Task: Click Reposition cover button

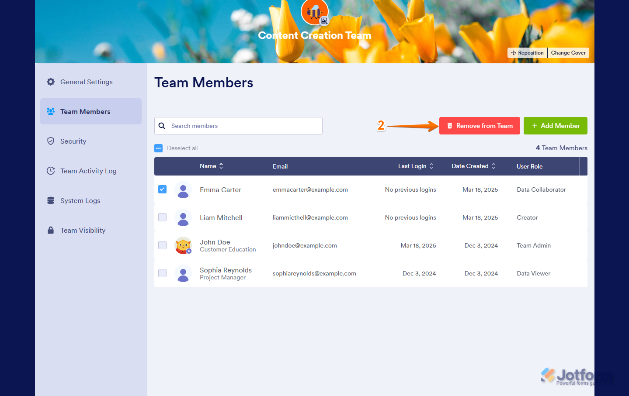Action: click(x=527, y=53)
